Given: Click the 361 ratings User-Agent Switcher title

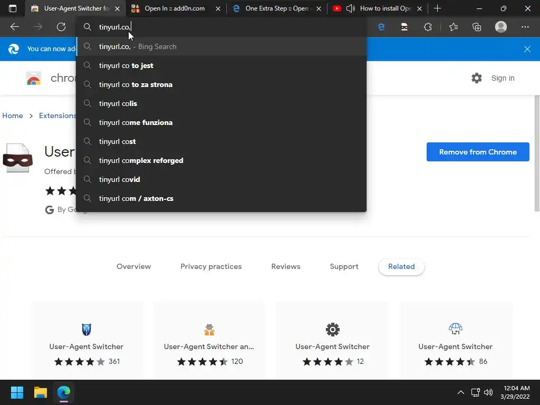Looking at the screenshot, I should (86, 346).
